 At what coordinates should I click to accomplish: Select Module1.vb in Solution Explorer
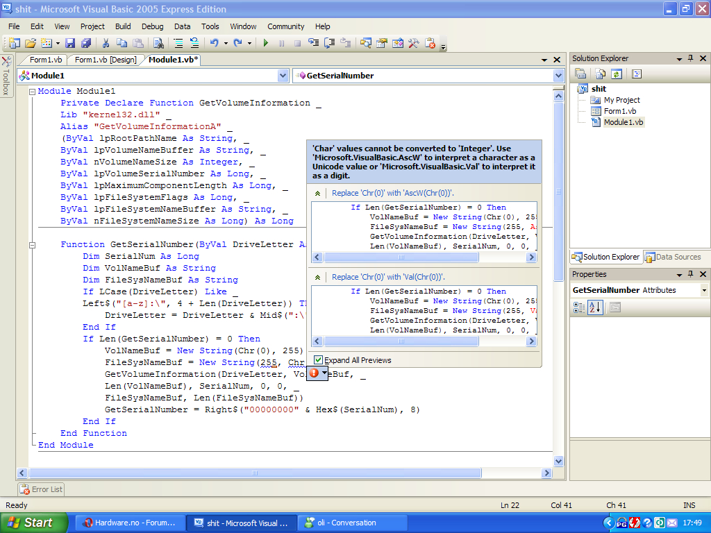point(623,122)
